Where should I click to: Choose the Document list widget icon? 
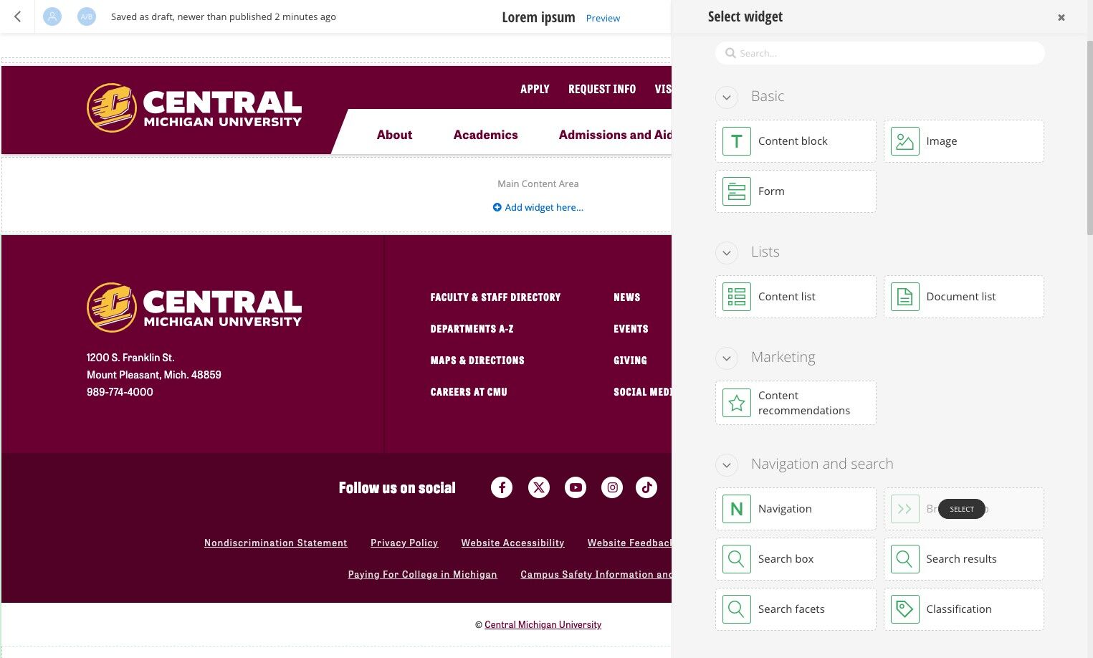coord(905,297)
